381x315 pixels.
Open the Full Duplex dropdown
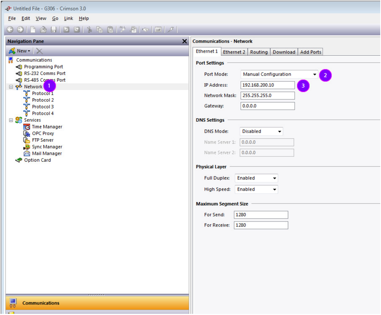click(275, 178)
